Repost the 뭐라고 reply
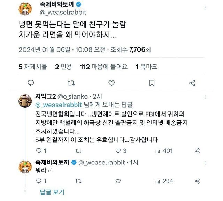Screen dimensions: 223x201 79,181
